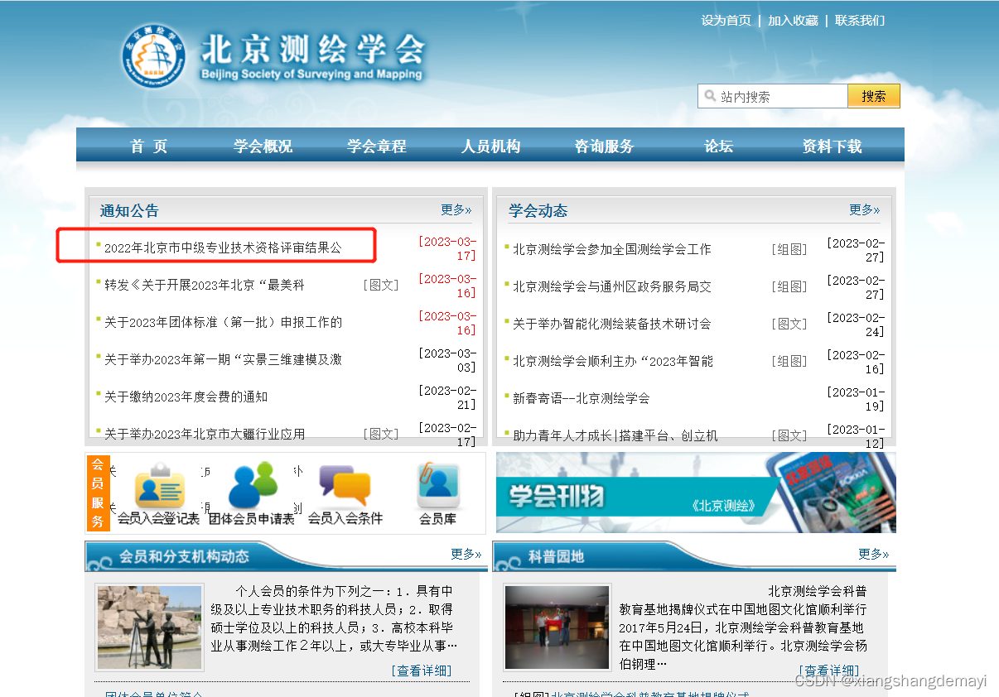Open 转发《关于开展2023年北京"最美科 notice

coord(205,285)
